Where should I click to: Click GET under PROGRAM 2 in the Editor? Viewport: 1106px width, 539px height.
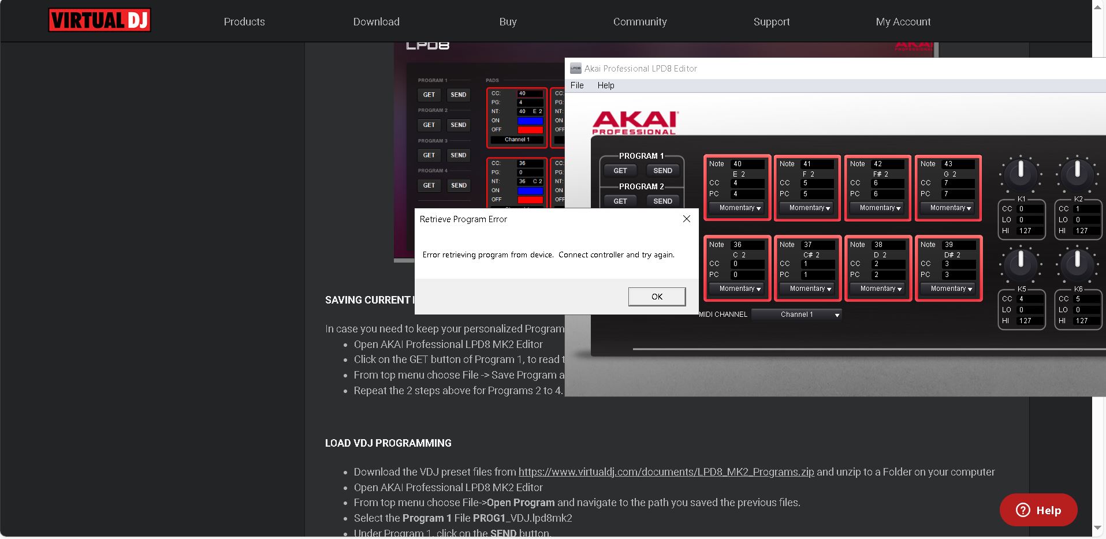[x=620, y=201]
